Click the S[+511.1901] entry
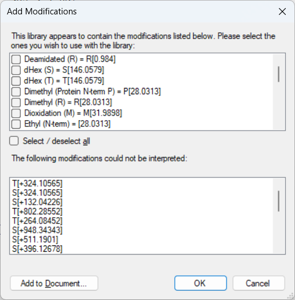The width and height of the screenshot is (295, 300). pyautogui.click(x=35, y=240)
